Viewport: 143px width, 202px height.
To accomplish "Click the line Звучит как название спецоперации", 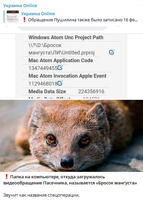I will [x=41, y=195].
